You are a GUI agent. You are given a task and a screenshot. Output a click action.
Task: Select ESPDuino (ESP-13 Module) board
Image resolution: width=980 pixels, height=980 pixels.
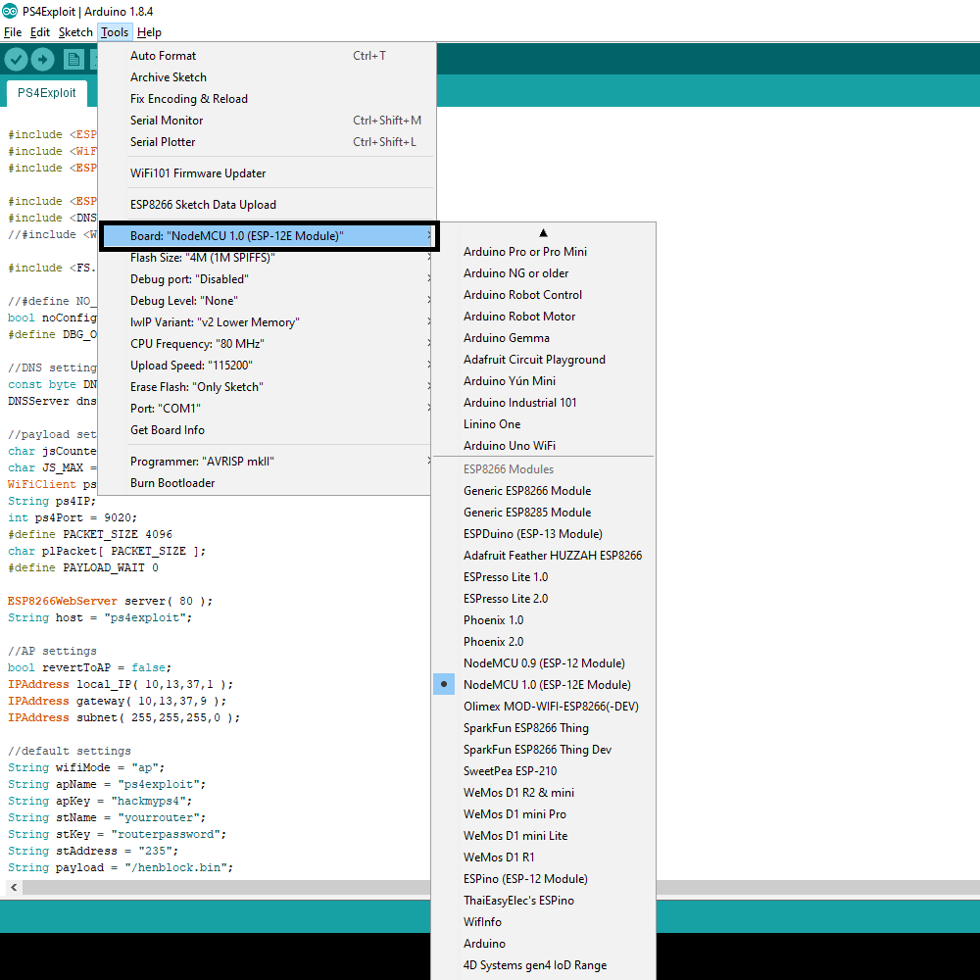click(x=543, y=534)
